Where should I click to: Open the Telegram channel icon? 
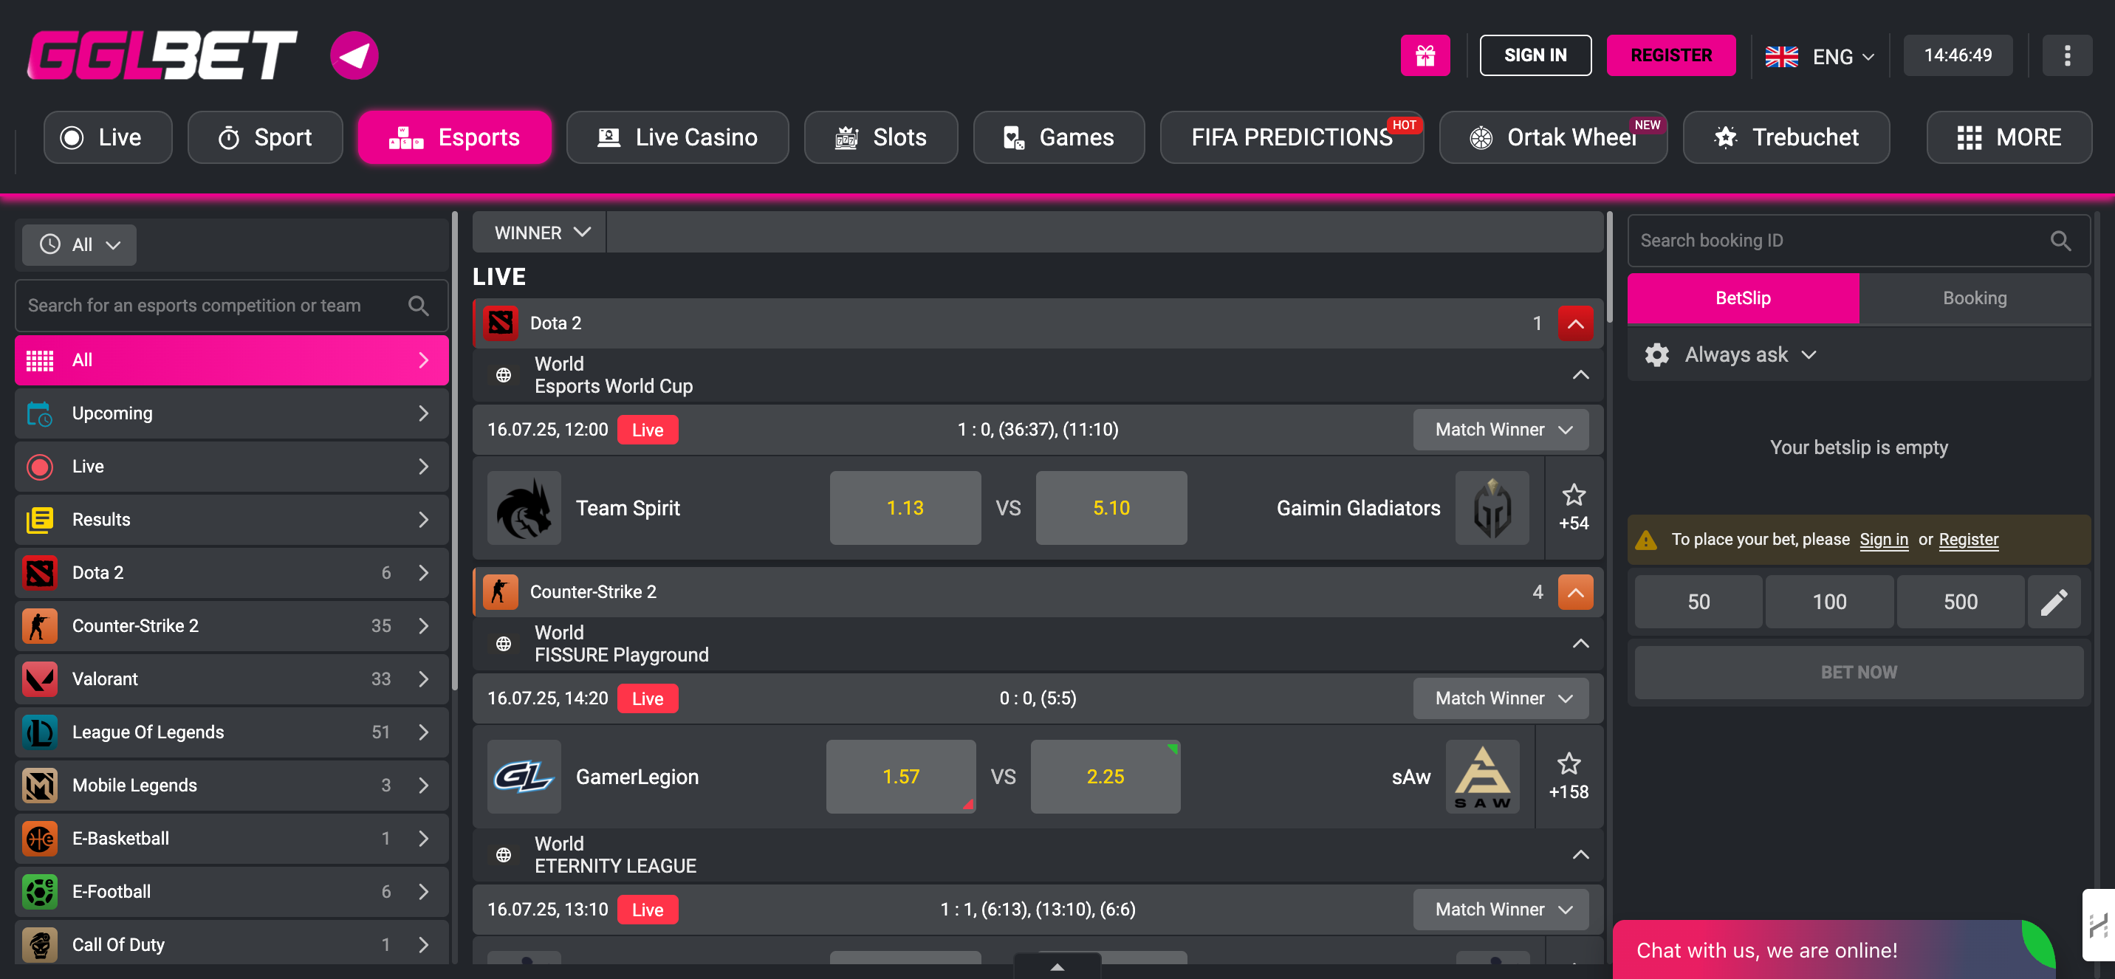[x=354, y=55]
